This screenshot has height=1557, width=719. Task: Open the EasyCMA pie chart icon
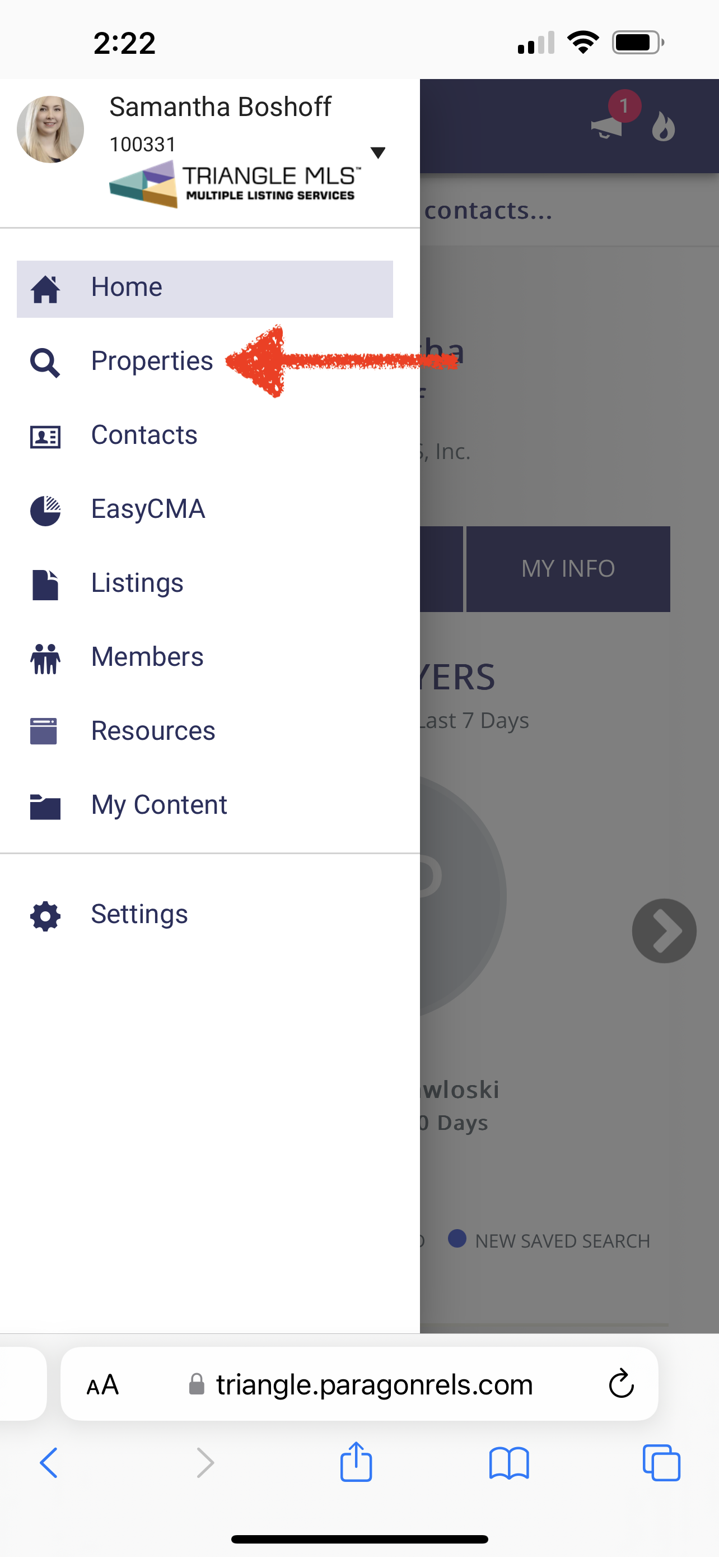click(45, 511)
